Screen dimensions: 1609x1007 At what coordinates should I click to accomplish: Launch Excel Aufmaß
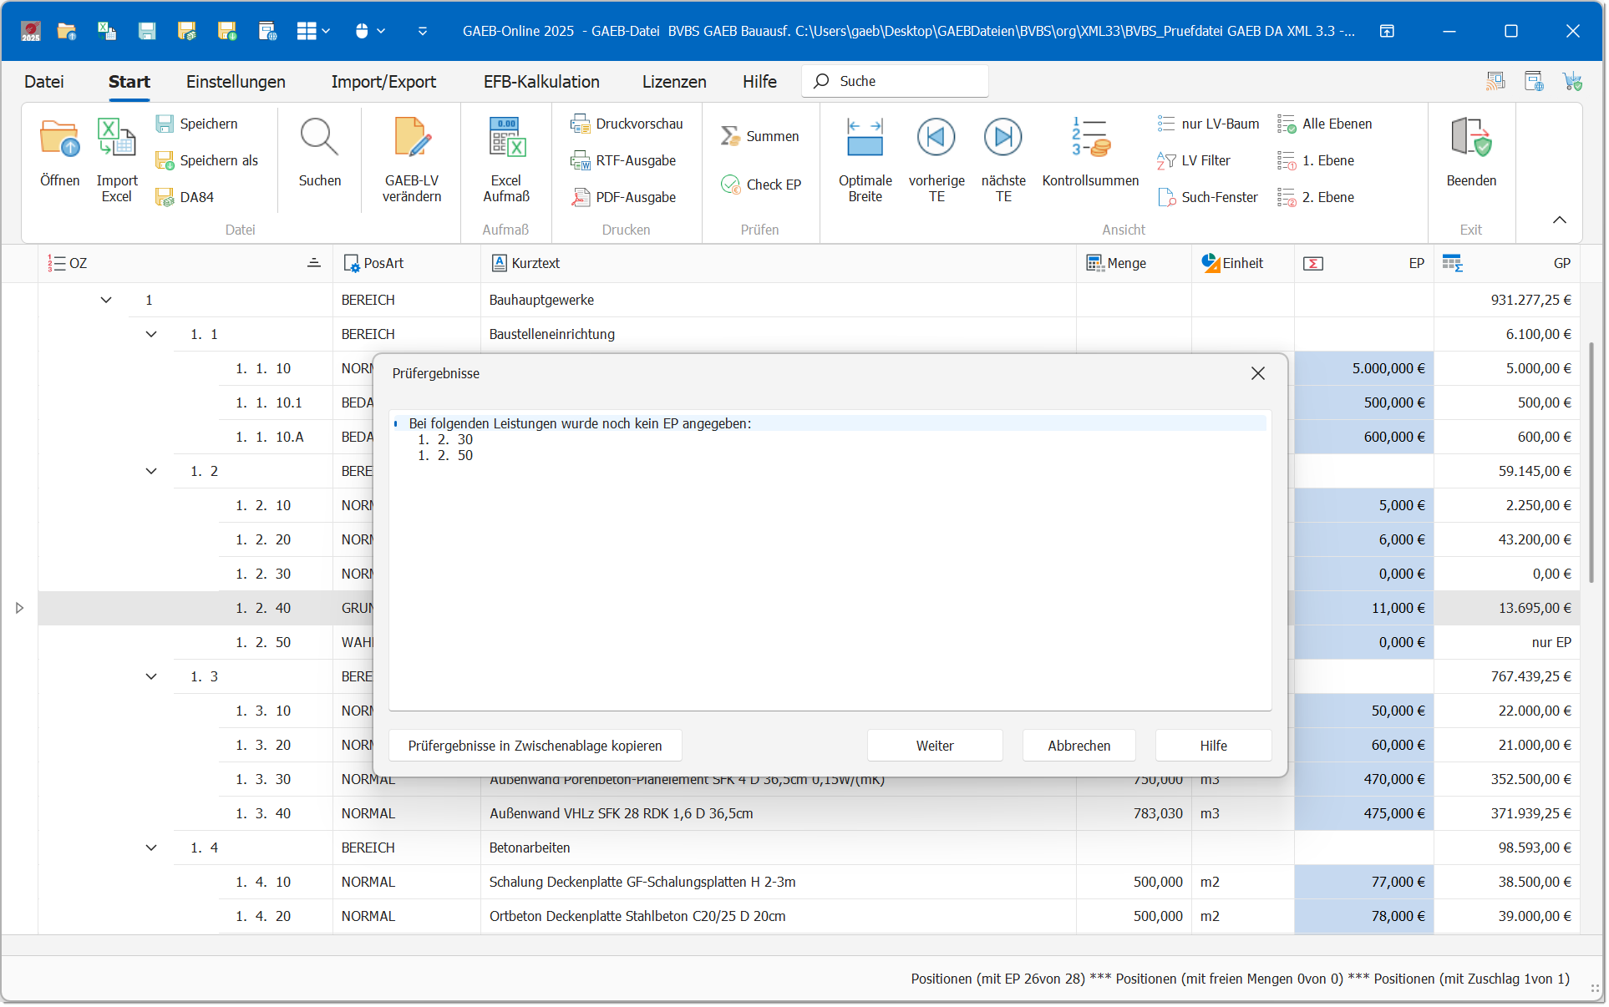click(x=506, y=140)
